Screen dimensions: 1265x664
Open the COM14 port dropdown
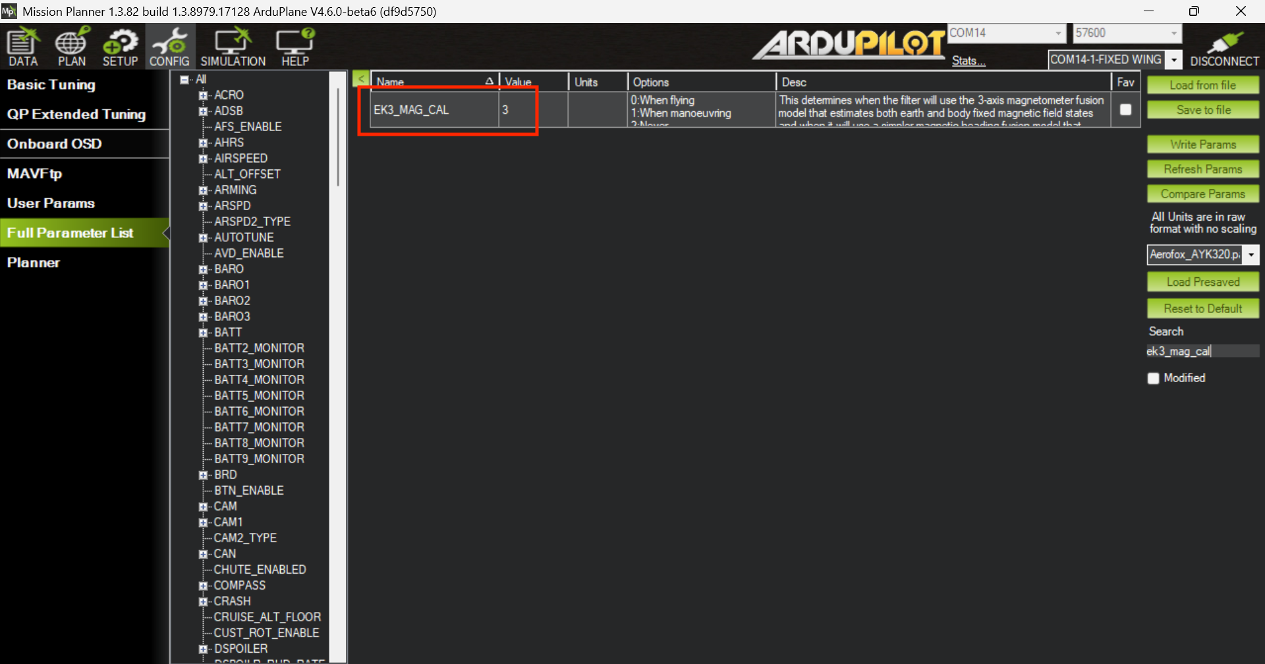[1057, 33]
